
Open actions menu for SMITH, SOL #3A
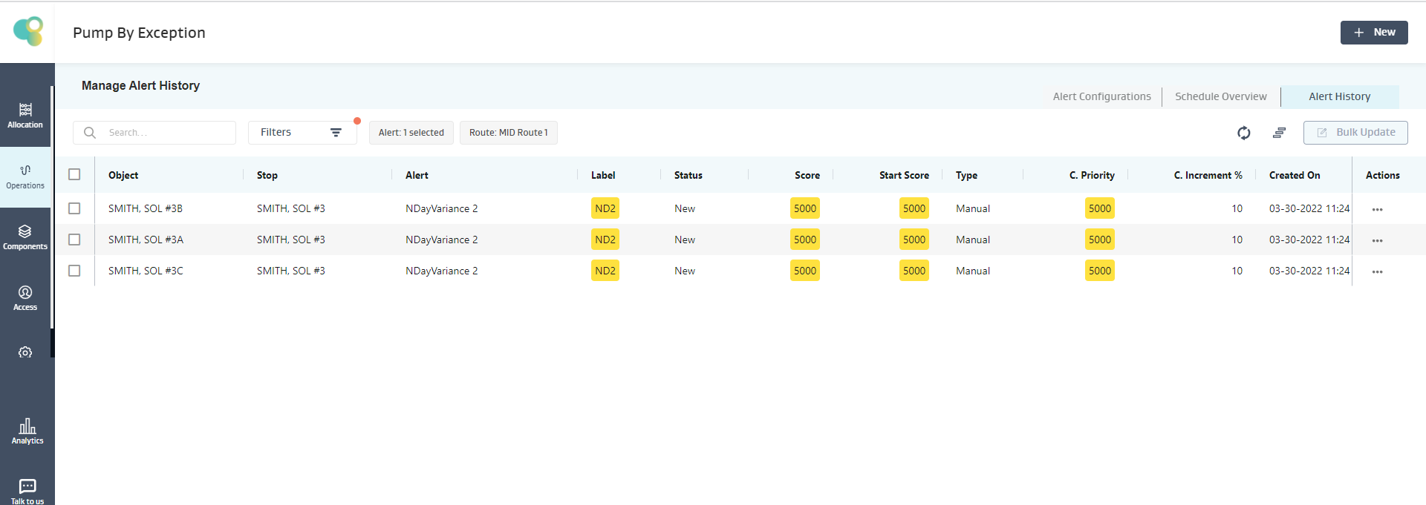(x=1377, y=240)
